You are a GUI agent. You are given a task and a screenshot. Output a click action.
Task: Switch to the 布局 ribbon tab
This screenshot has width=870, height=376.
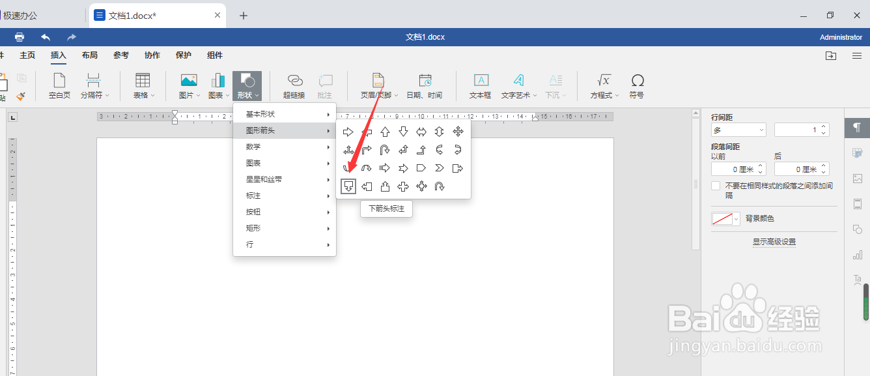click(89, 55)
